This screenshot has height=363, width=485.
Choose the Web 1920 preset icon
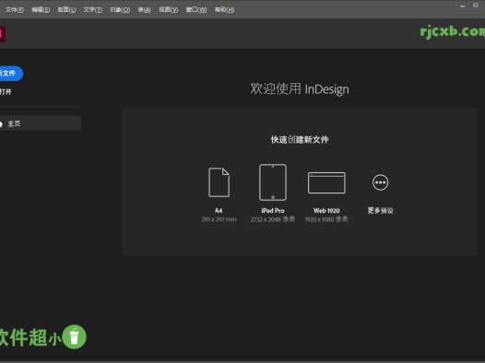click(326, 182)
